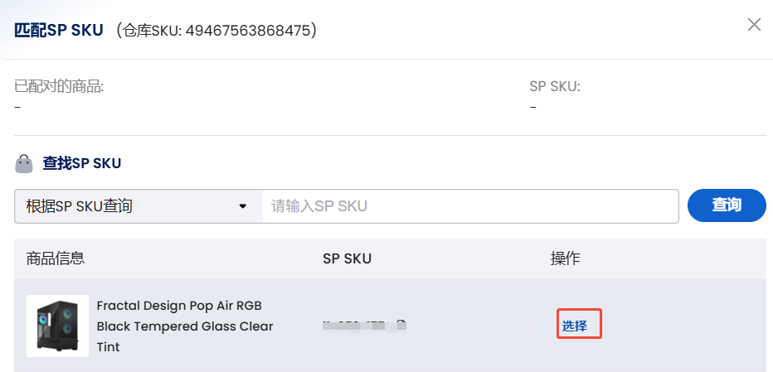Open the Fractal Design case thumbnail

(57, 326)
